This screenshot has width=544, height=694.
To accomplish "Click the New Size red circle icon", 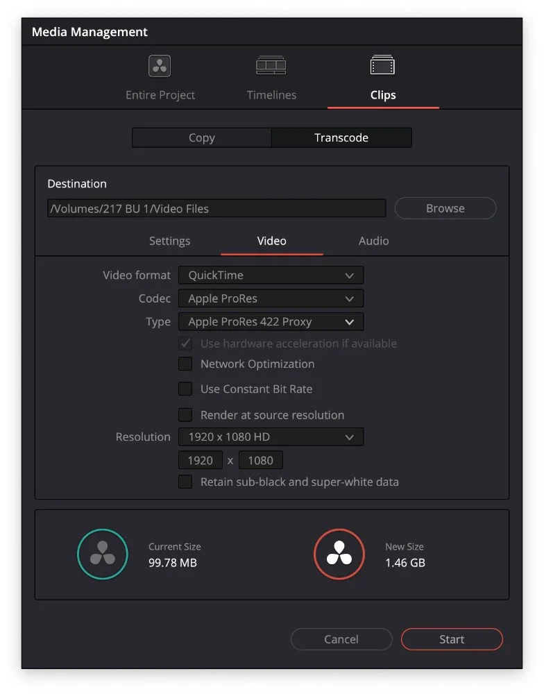I will click(x=339, y=554).
